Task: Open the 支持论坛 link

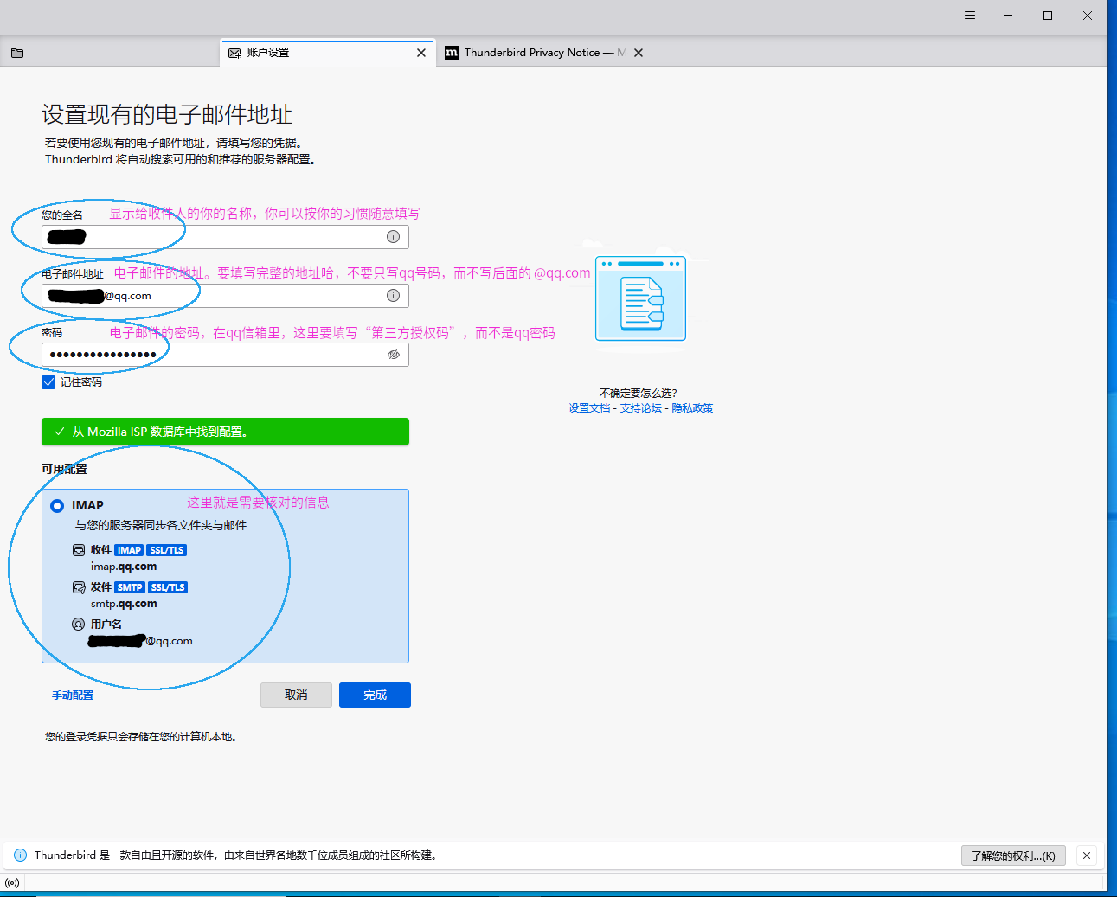Action: [x=640, y=408]
